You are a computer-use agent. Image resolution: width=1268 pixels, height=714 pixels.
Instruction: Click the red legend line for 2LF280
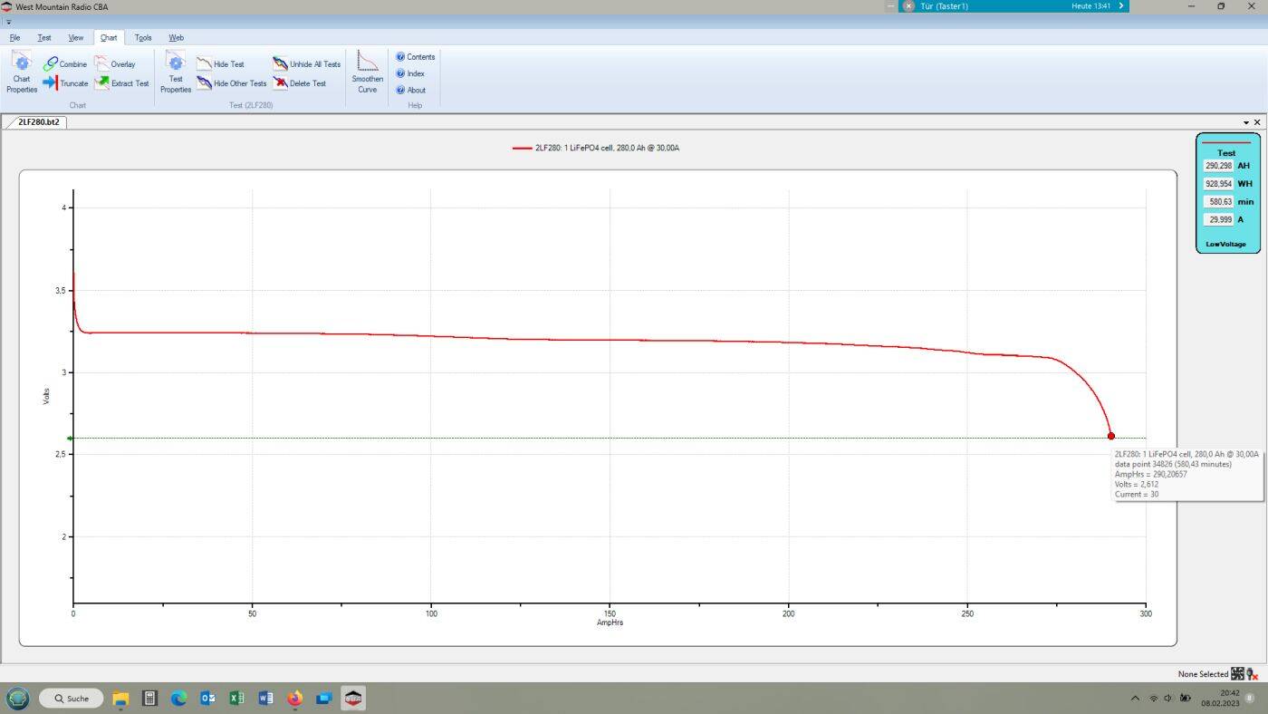522,148
